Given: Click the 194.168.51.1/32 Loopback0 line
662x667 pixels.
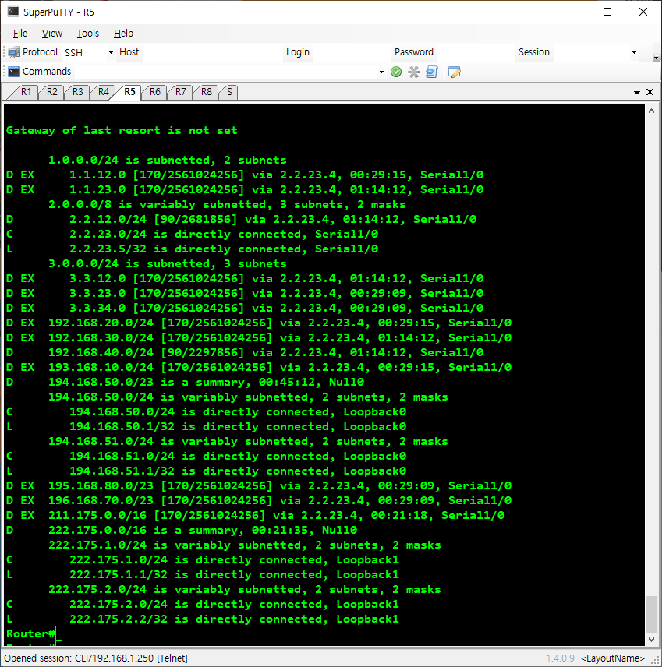Looking at the screenshot, I should tap(206, 471).
